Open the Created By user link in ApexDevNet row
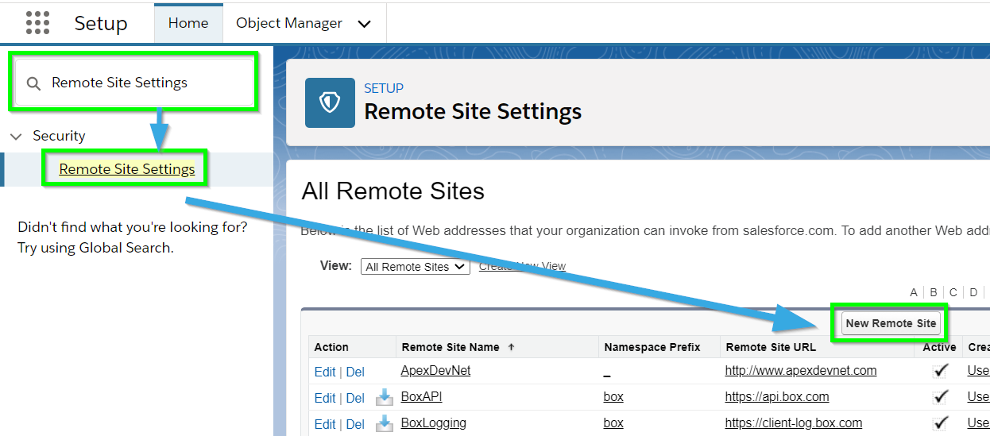The image size is (990, 436). tap(978, 370)
